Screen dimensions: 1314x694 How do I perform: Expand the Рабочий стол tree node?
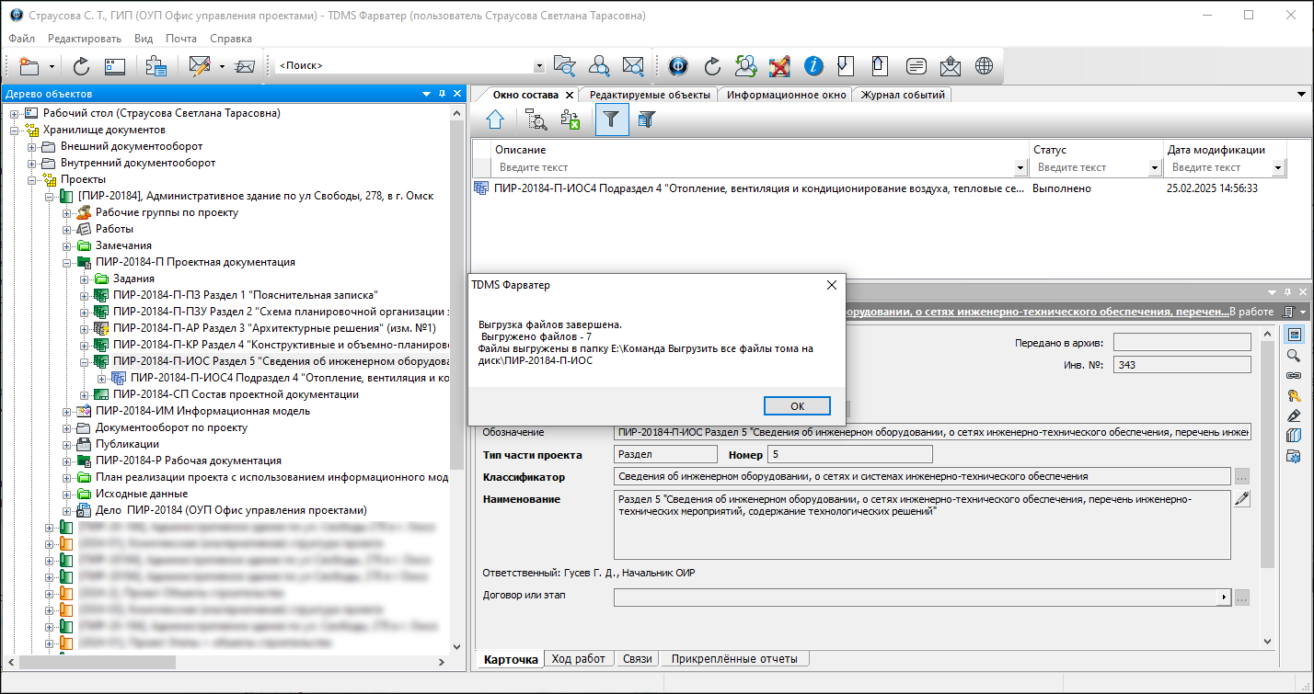15,113
